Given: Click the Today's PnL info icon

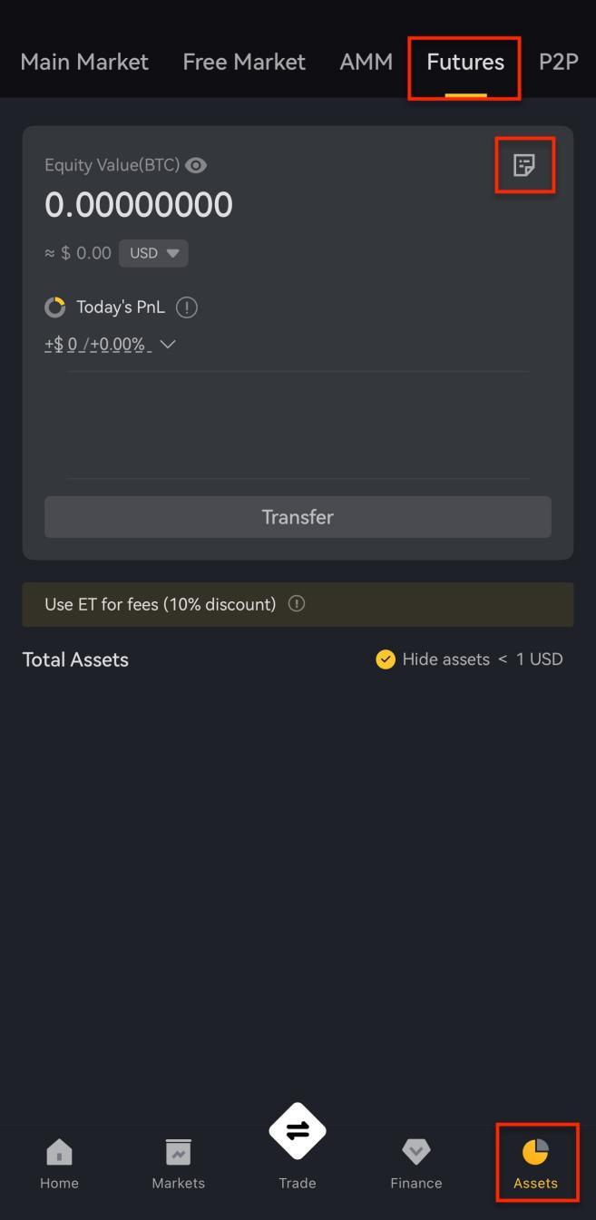Looking at the screenshot, I should [186, 307].
